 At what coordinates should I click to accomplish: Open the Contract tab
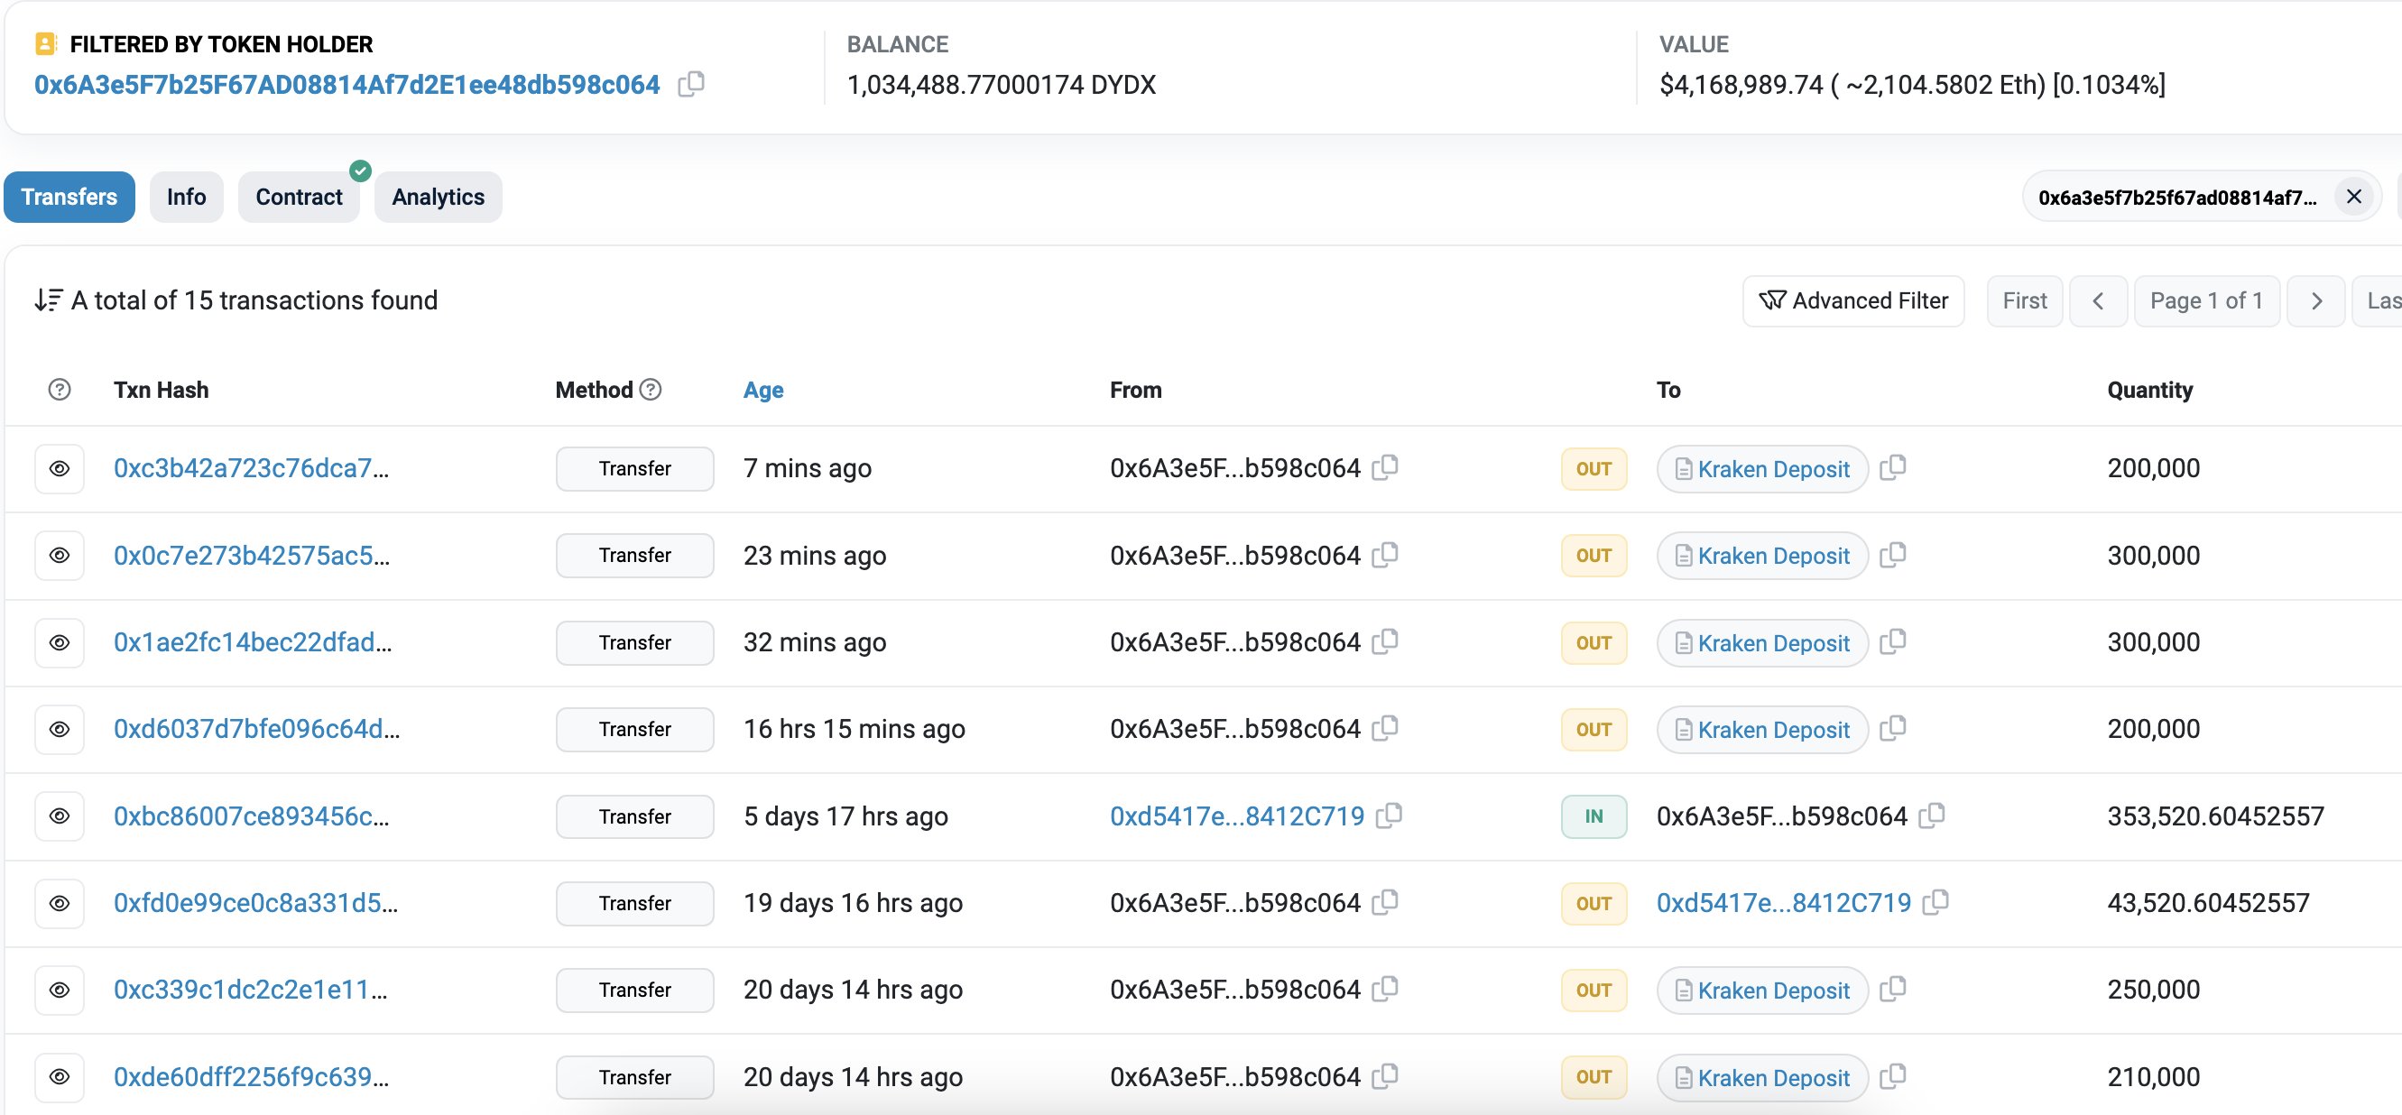300,197
